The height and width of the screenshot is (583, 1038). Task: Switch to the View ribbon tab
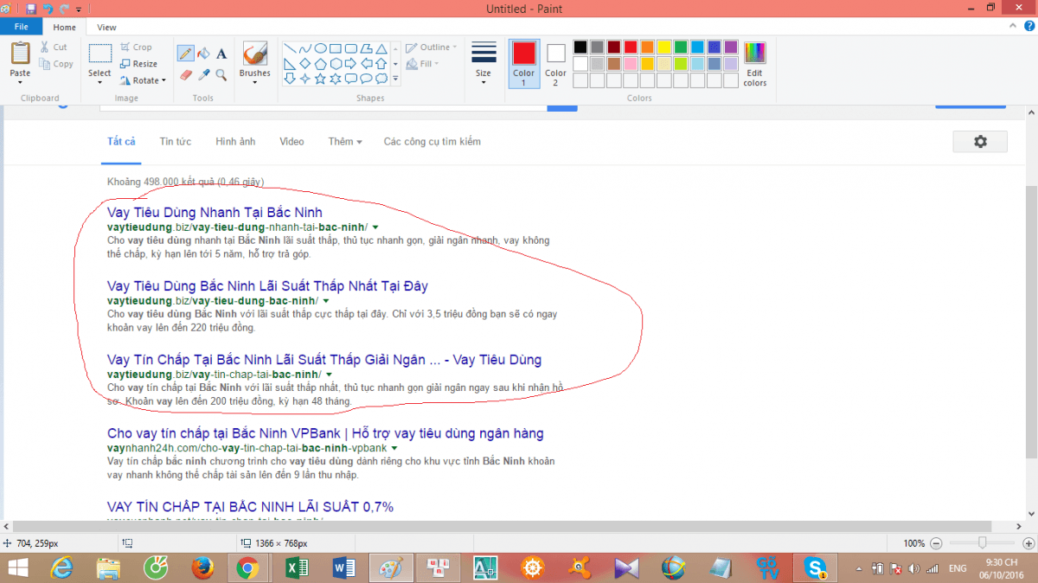(x=106, y=28)
